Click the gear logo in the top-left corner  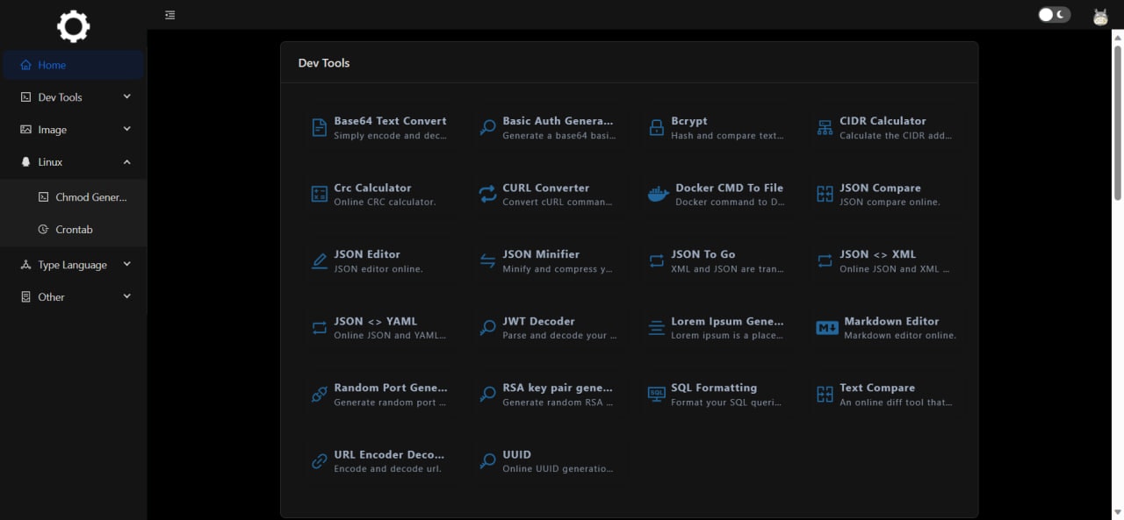[73, 26]
